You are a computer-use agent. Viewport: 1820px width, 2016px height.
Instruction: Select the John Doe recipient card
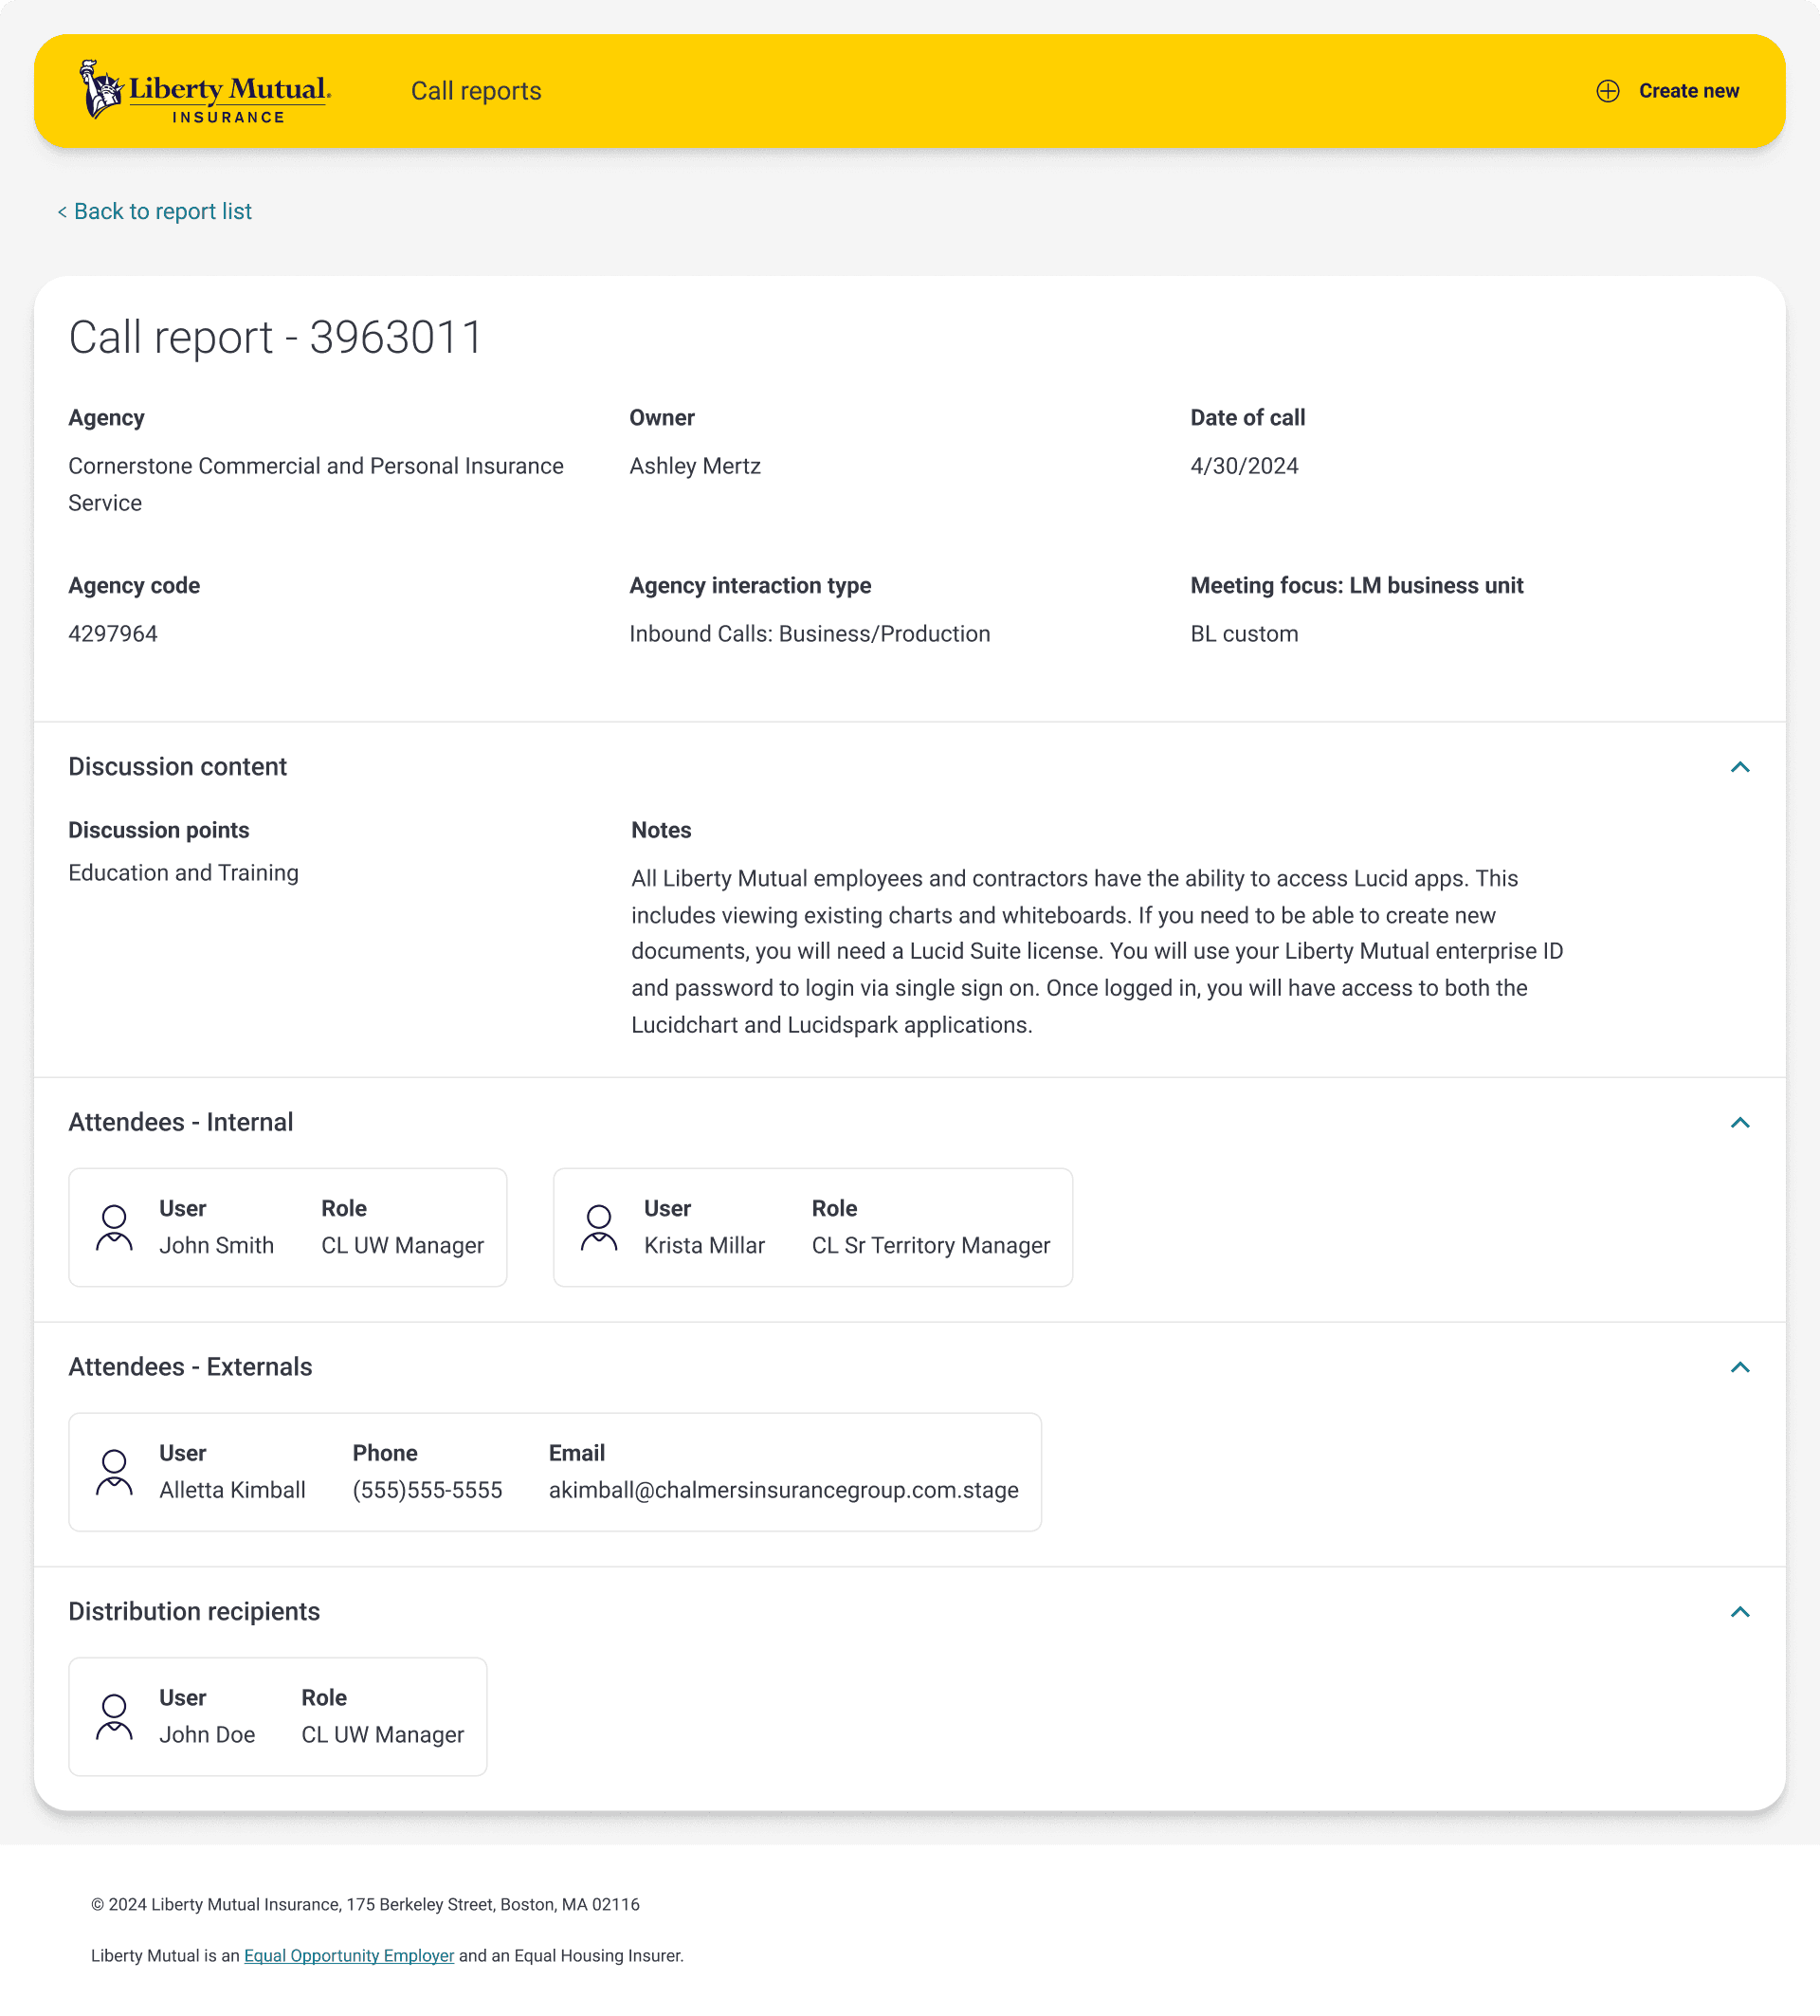coord(278,1717)
